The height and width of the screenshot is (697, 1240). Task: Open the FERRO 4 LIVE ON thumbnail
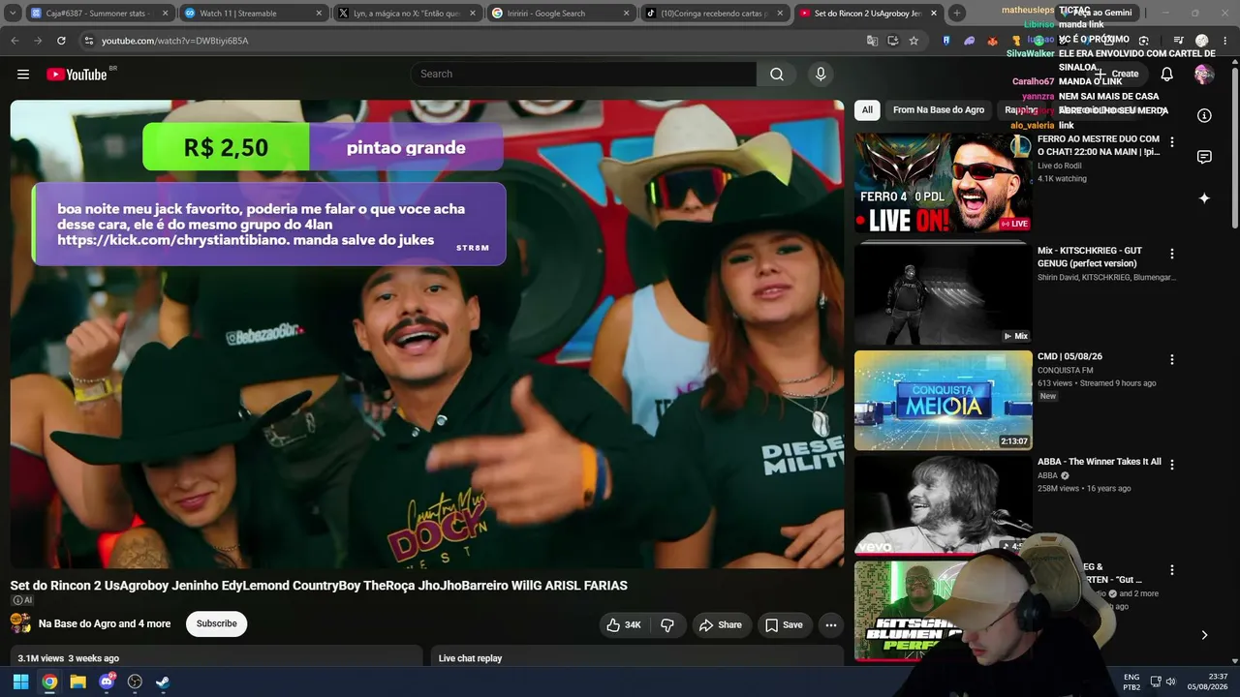943,183
